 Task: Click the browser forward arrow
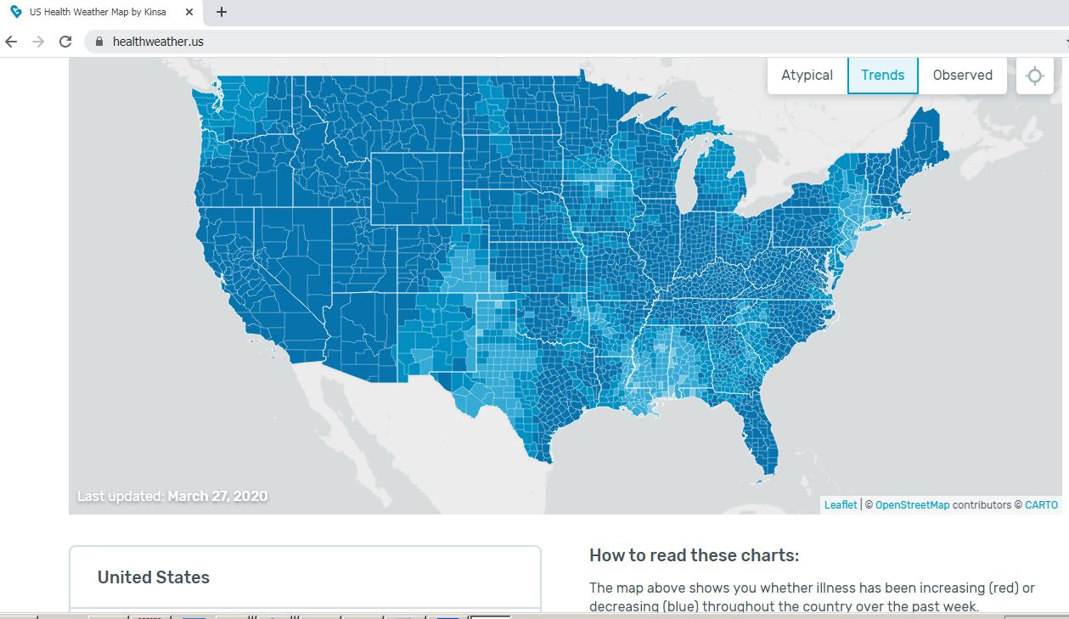(38, 42)
